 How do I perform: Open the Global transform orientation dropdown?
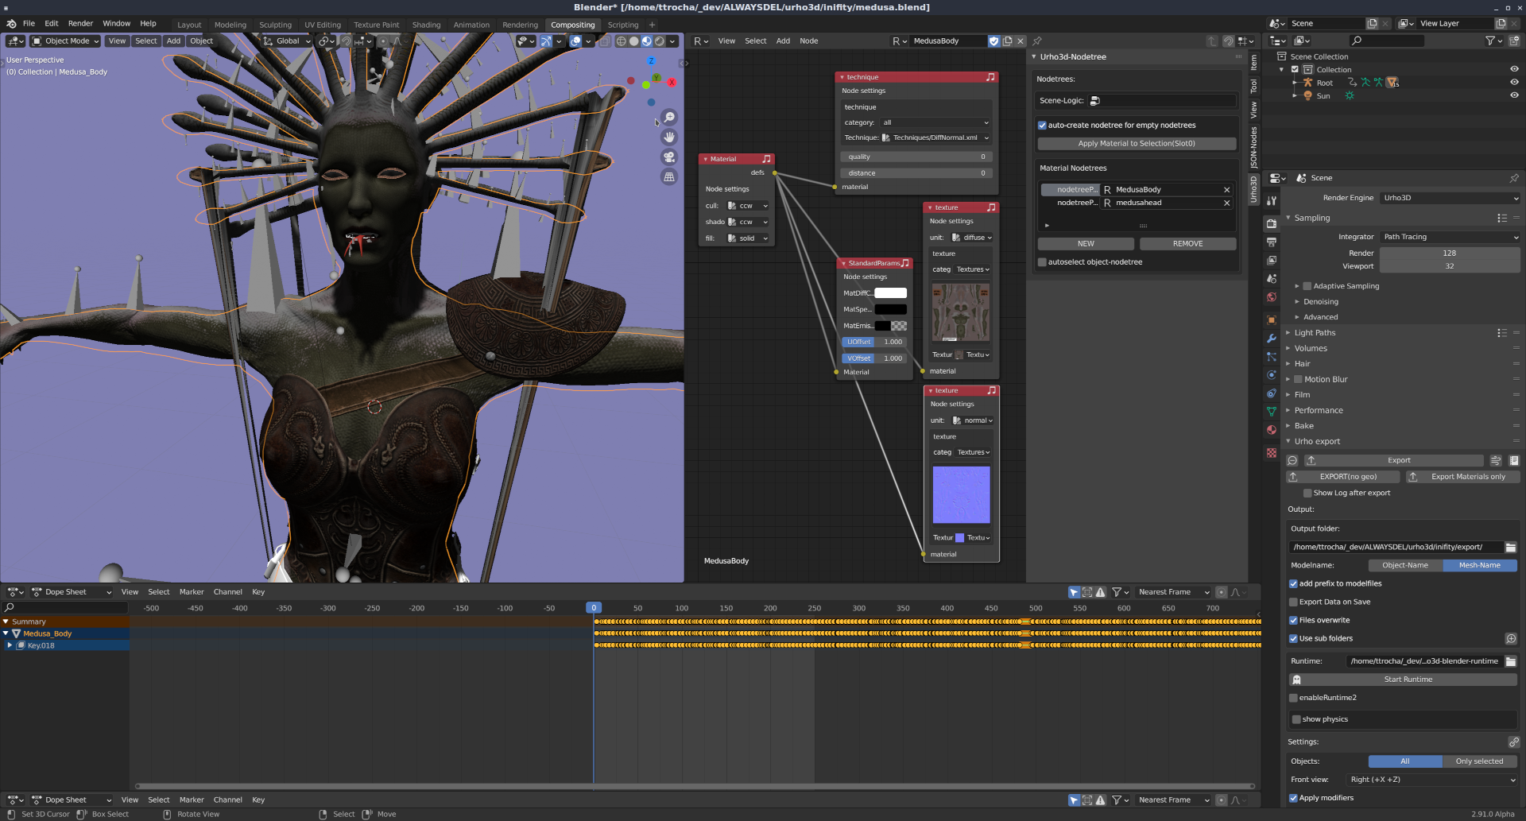287,41
